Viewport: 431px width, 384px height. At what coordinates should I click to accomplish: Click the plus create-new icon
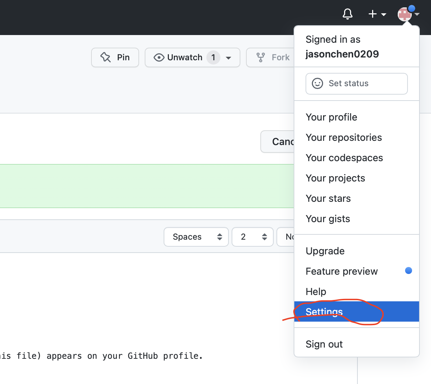coord(372,14)
